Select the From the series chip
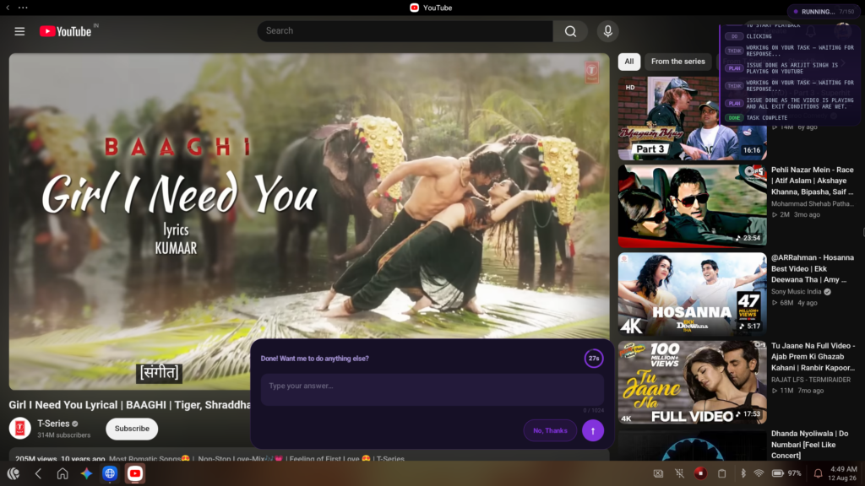The height and width of the screenshot is (486, 865). (x=678, y=62)
